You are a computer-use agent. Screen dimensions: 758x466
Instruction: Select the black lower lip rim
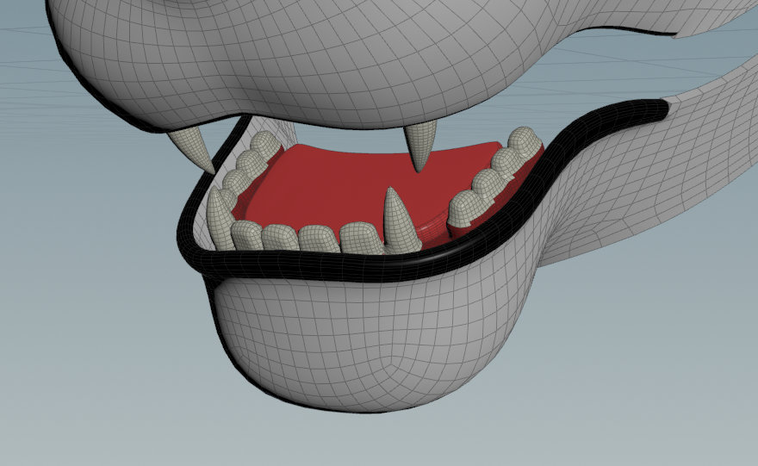[x=345, y=267]
